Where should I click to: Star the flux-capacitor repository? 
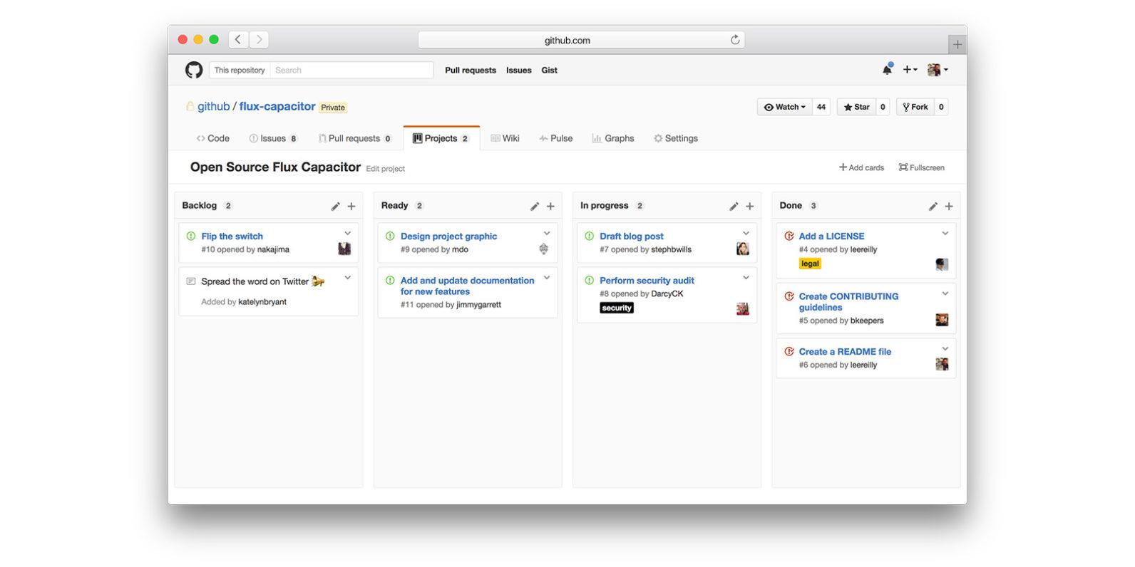click(856, 107)
